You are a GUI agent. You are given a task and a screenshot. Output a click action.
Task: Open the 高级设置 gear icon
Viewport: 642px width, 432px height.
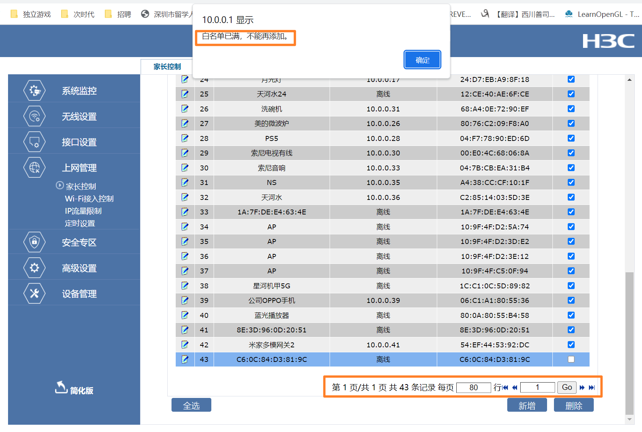pos(34,268)
